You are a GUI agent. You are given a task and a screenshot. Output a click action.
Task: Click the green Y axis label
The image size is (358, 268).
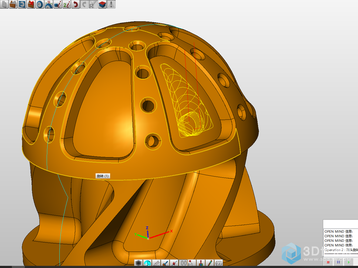click(136, 234)
